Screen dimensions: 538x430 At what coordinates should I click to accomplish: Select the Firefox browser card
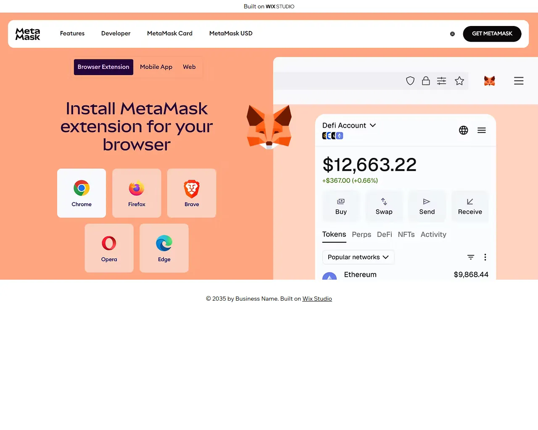pos(137,193)
